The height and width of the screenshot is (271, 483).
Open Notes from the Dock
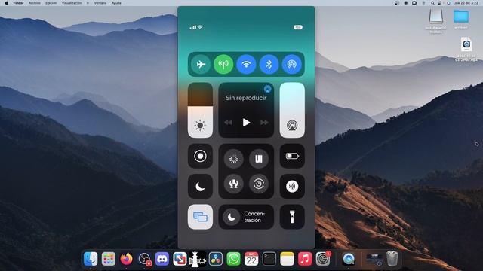(287, 259)
